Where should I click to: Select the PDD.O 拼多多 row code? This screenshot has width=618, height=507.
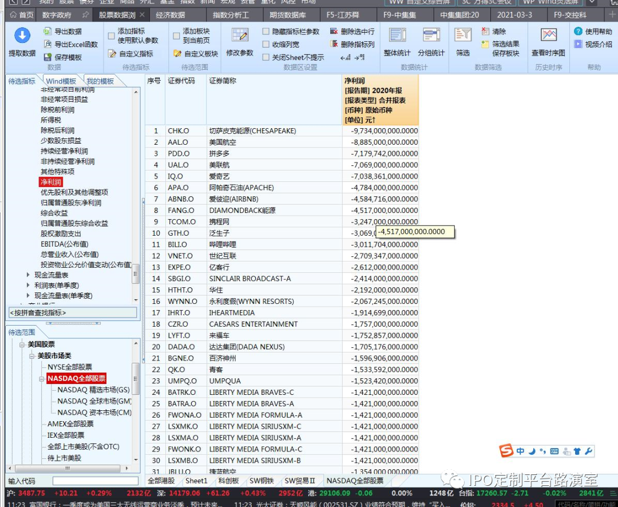click(179, 153)
